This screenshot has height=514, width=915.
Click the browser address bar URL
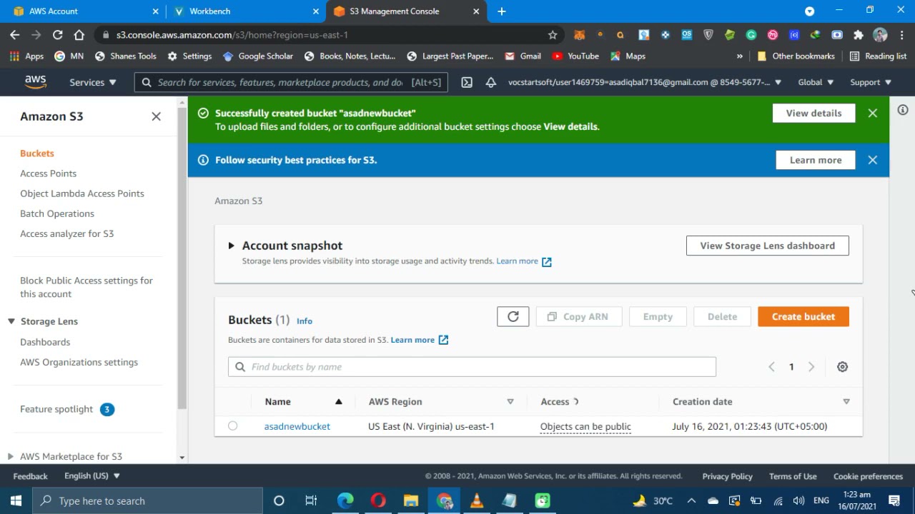[x=232, y=35]
